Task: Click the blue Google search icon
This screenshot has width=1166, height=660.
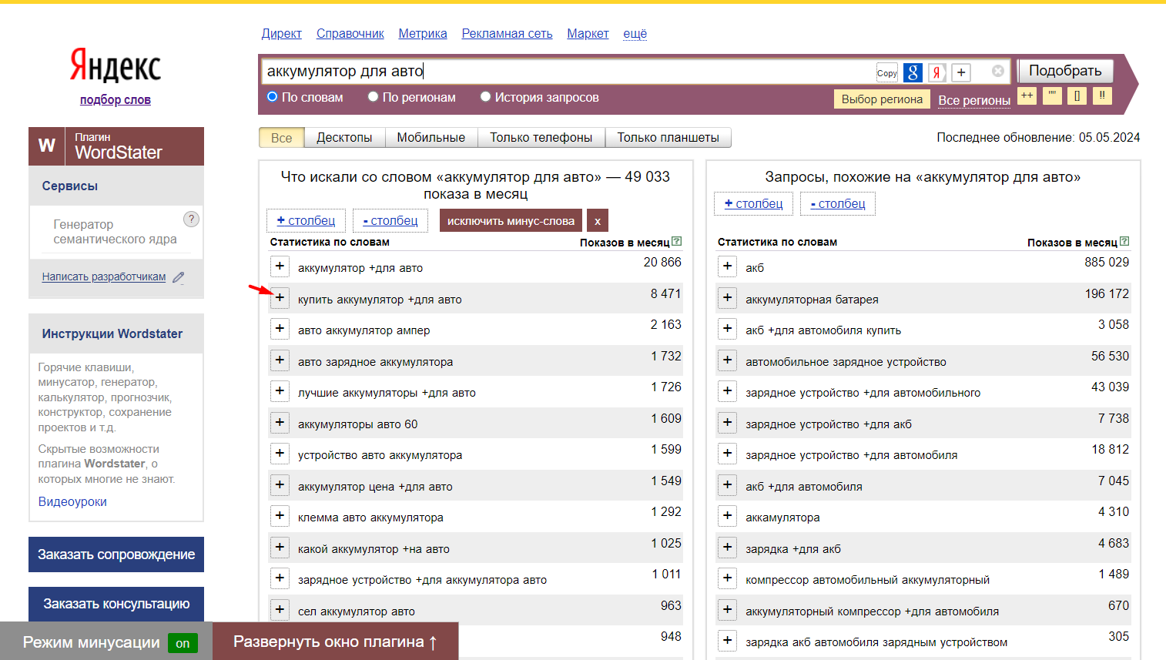Action: 913,72
